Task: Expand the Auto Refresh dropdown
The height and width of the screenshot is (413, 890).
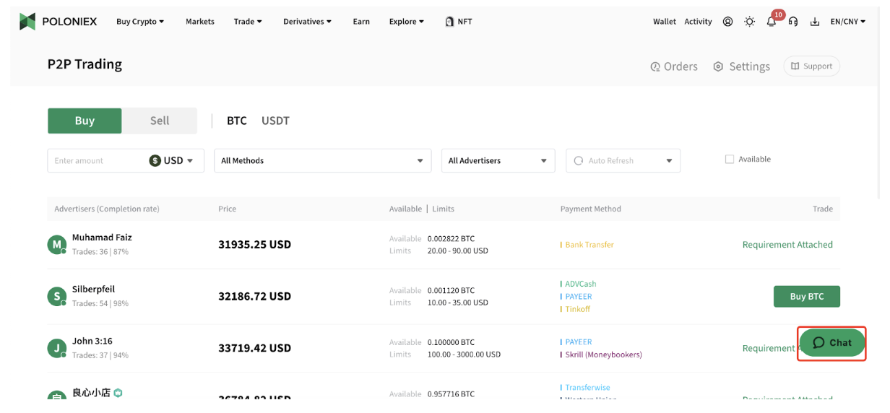Action: coord(623,160)
